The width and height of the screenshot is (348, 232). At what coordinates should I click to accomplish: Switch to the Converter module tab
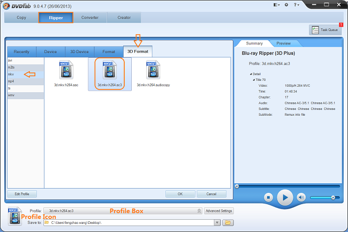90,18
